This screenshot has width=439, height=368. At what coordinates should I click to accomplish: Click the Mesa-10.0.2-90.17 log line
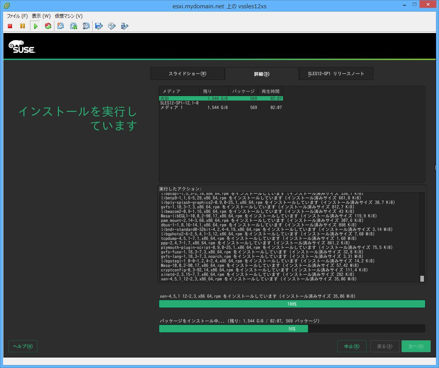260,266
